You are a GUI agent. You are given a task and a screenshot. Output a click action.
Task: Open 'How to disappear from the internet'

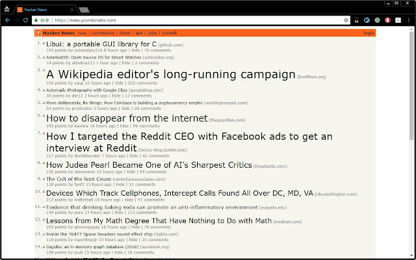coord(127,118)
